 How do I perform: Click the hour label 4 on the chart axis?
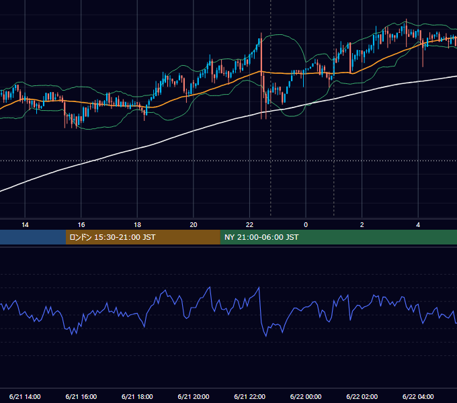click(418, 225)
